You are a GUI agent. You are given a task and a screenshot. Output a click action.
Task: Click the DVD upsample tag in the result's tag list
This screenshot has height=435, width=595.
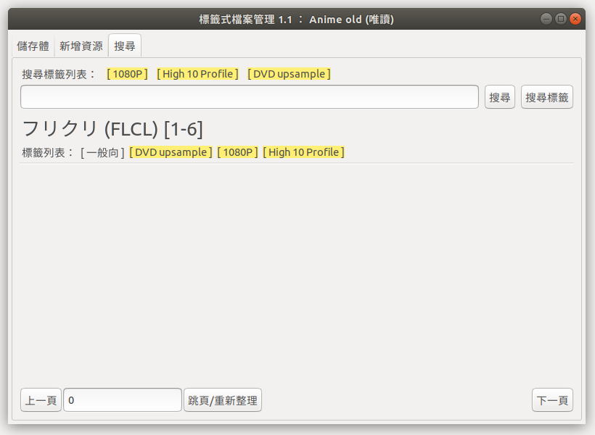(171, 152)
